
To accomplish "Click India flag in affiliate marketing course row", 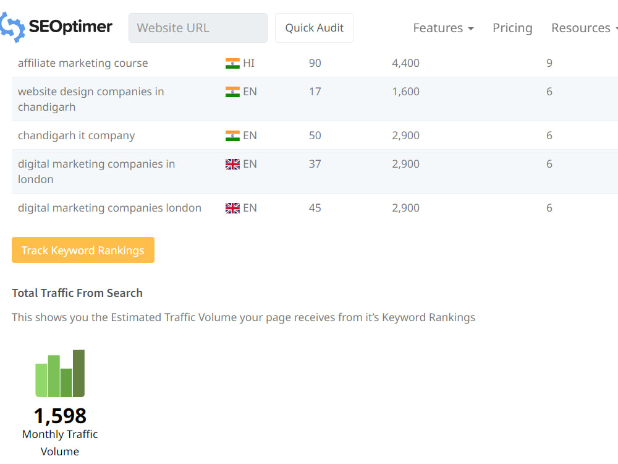I will 232,63.
